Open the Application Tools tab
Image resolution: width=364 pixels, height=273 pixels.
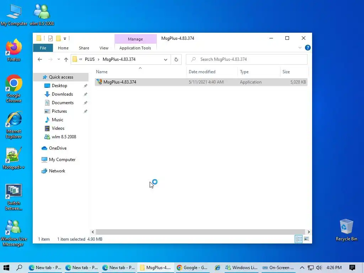135,48
